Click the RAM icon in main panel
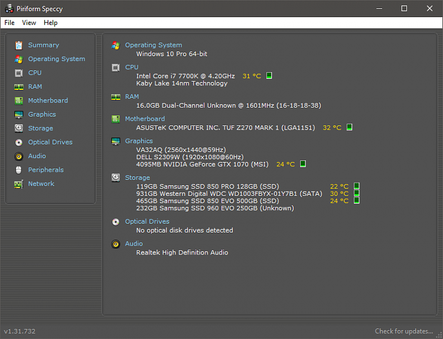 (x=116, y=97)
